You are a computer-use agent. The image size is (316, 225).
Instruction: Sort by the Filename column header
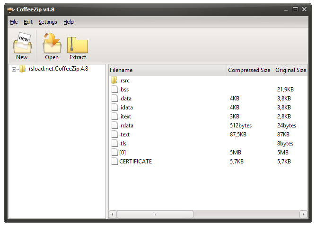tap(167, 70)
